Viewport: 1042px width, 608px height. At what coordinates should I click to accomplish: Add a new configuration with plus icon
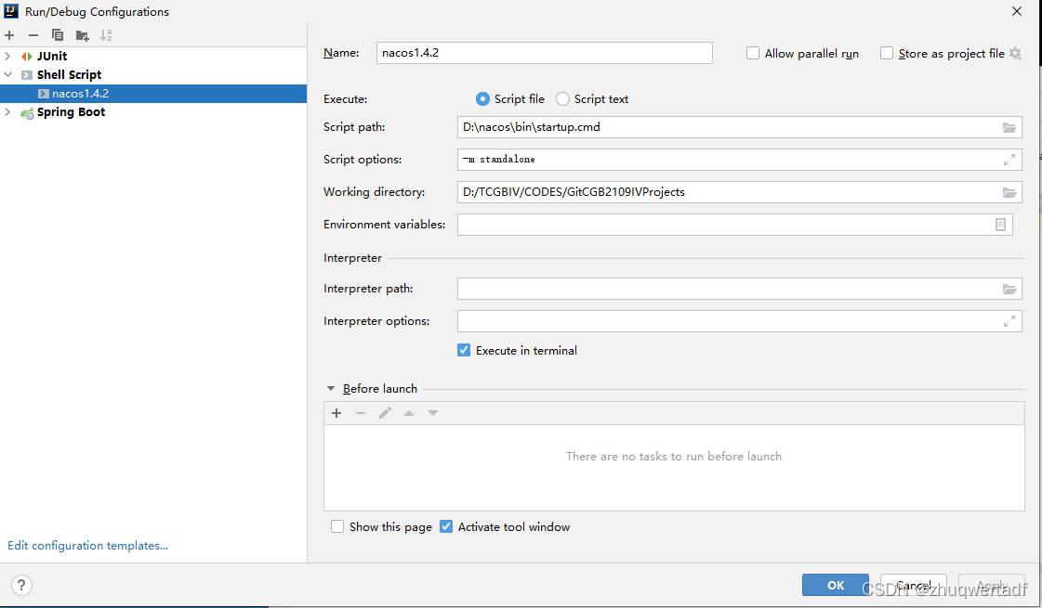point(9,35)
